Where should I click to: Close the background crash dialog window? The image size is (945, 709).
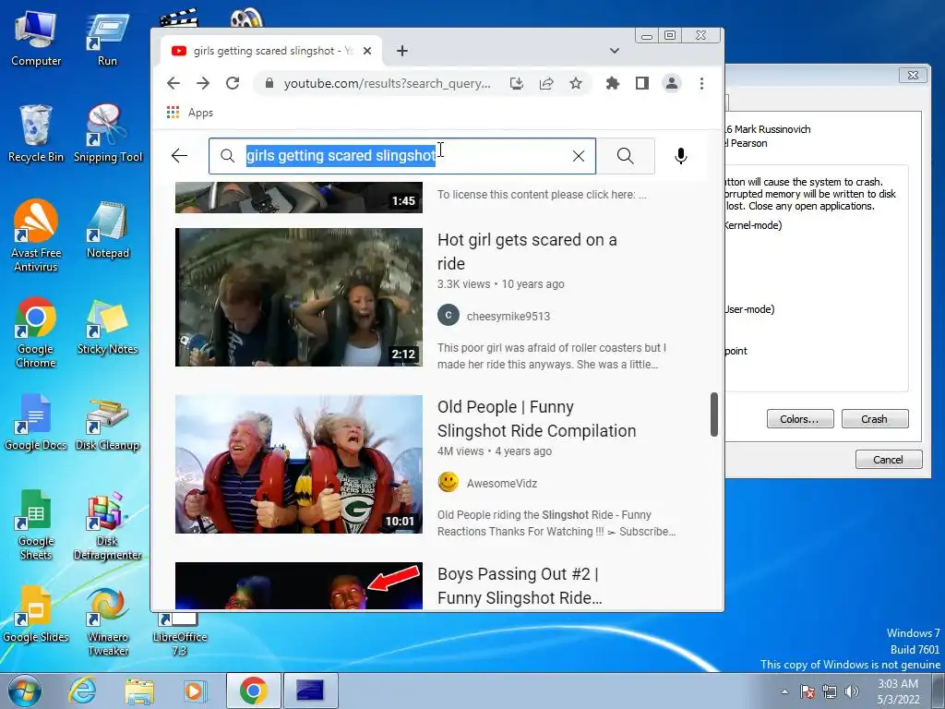[x=913, y=75]
